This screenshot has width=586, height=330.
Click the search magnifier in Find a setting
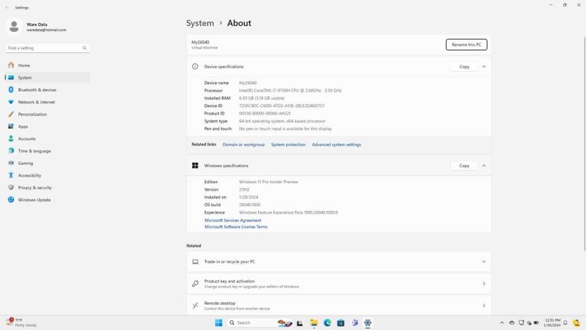click(85, 48)
